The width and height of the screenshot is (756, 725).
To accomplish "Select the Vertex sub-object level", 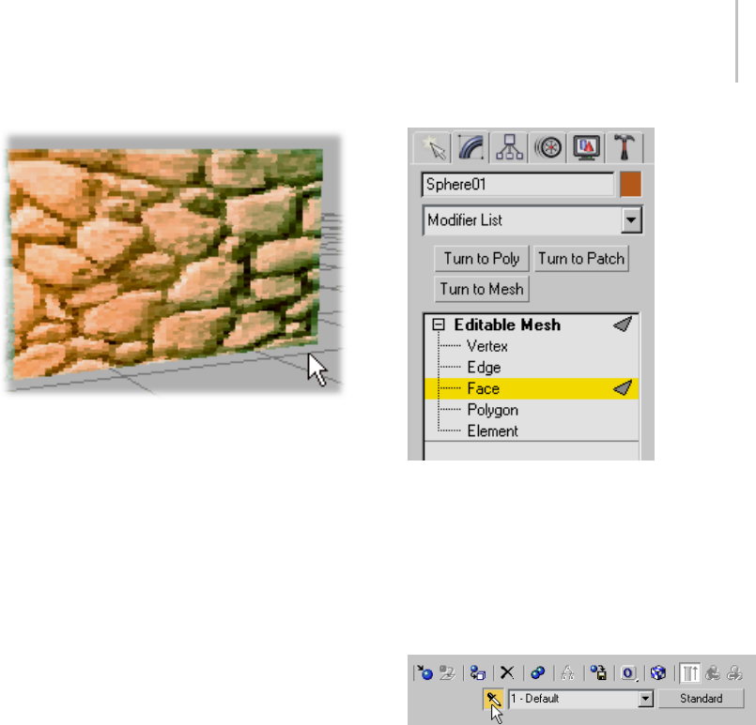I will click(487, 346).
